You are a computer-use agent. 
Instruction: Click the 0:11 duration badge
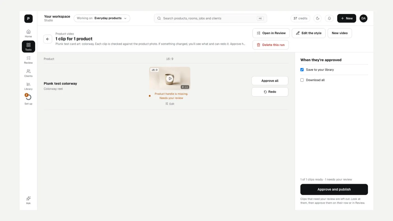pos(185,87)
